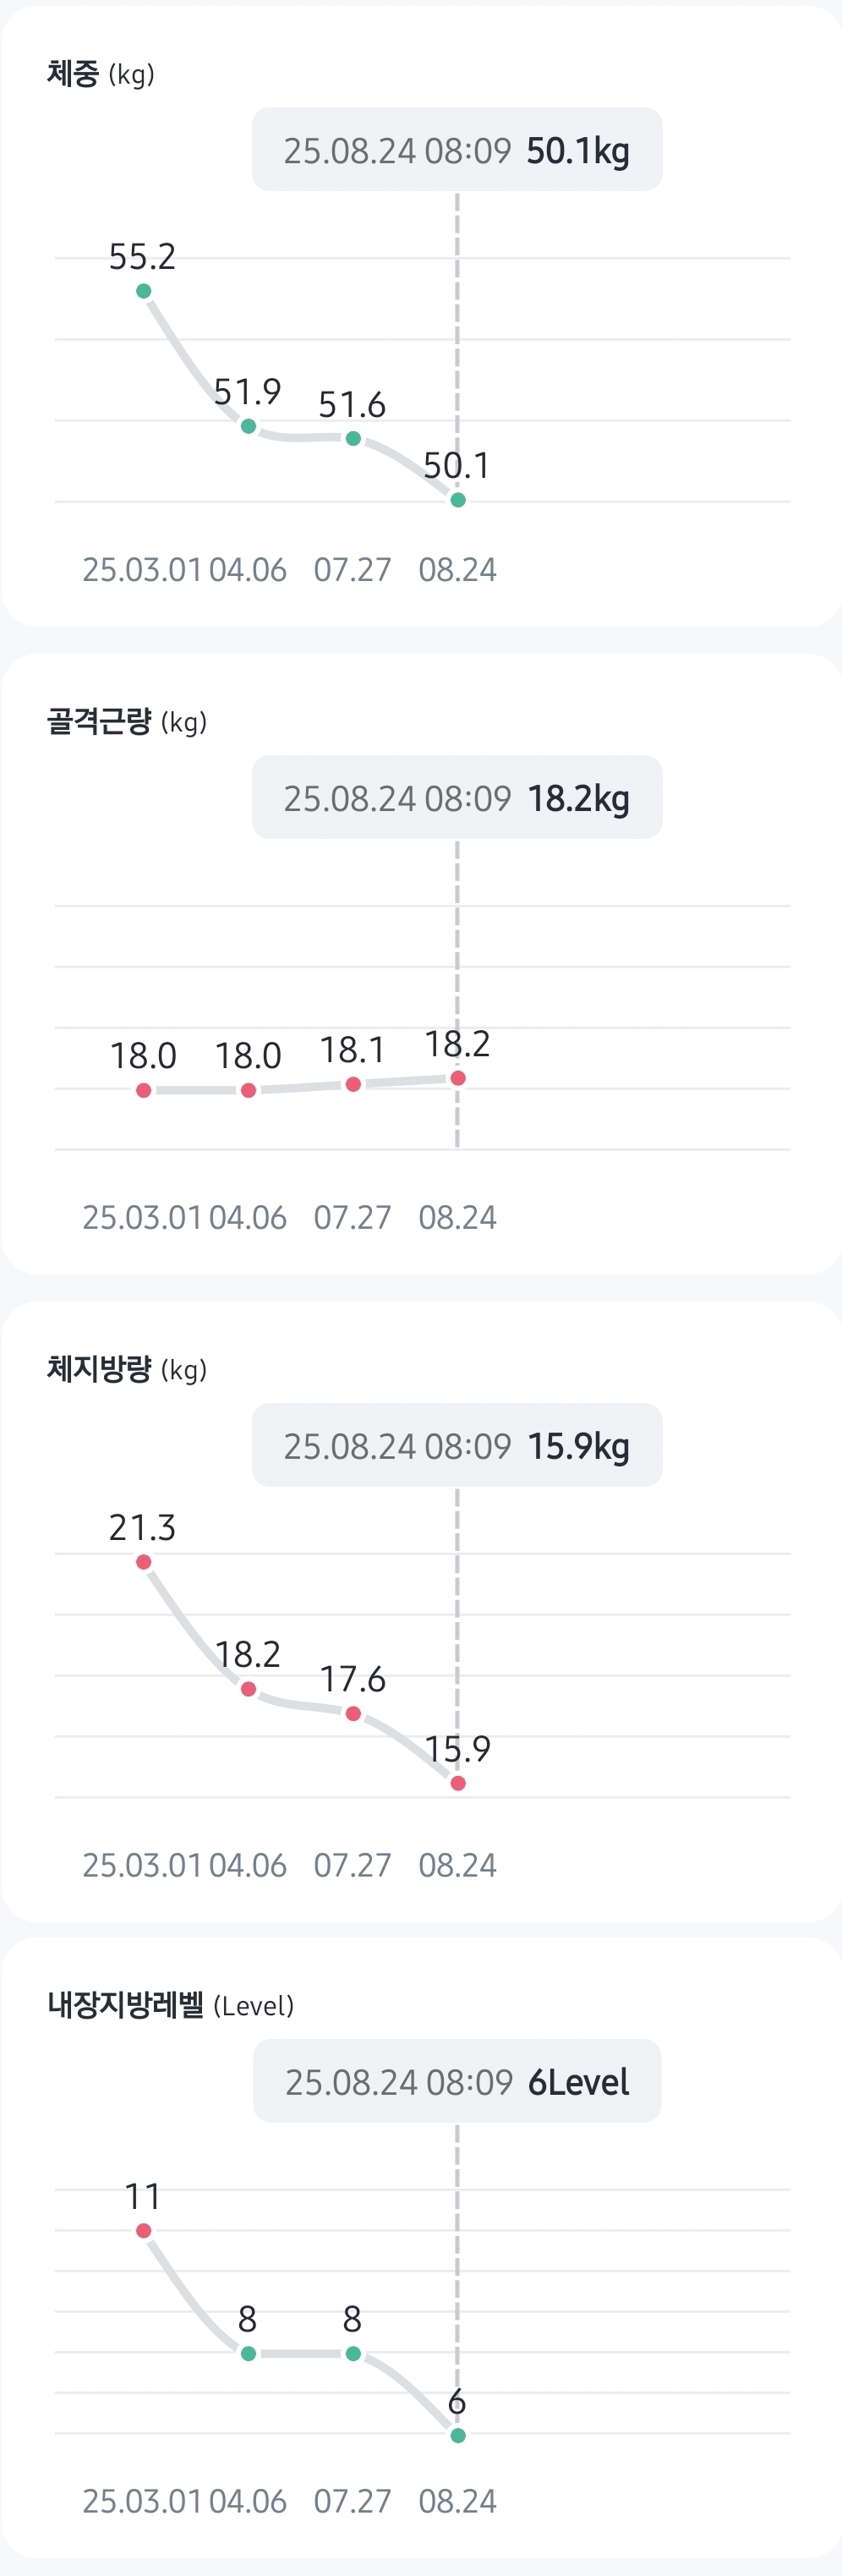Select the 55.2 point on weight chart

point(144,291)
